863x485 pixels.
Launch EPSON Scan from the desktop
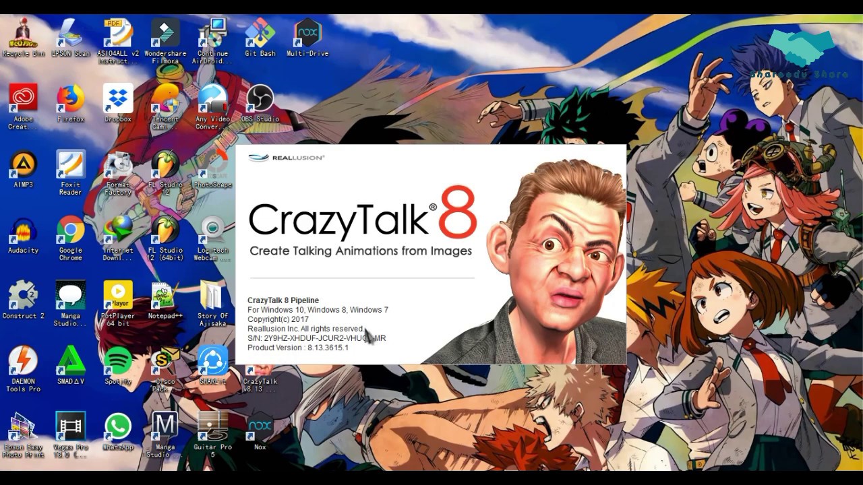click(71, 38)
